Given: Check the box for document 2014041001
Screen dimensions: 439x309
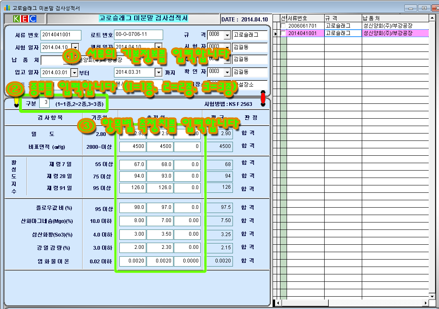Looking at the screenshot, I should 283,33.
